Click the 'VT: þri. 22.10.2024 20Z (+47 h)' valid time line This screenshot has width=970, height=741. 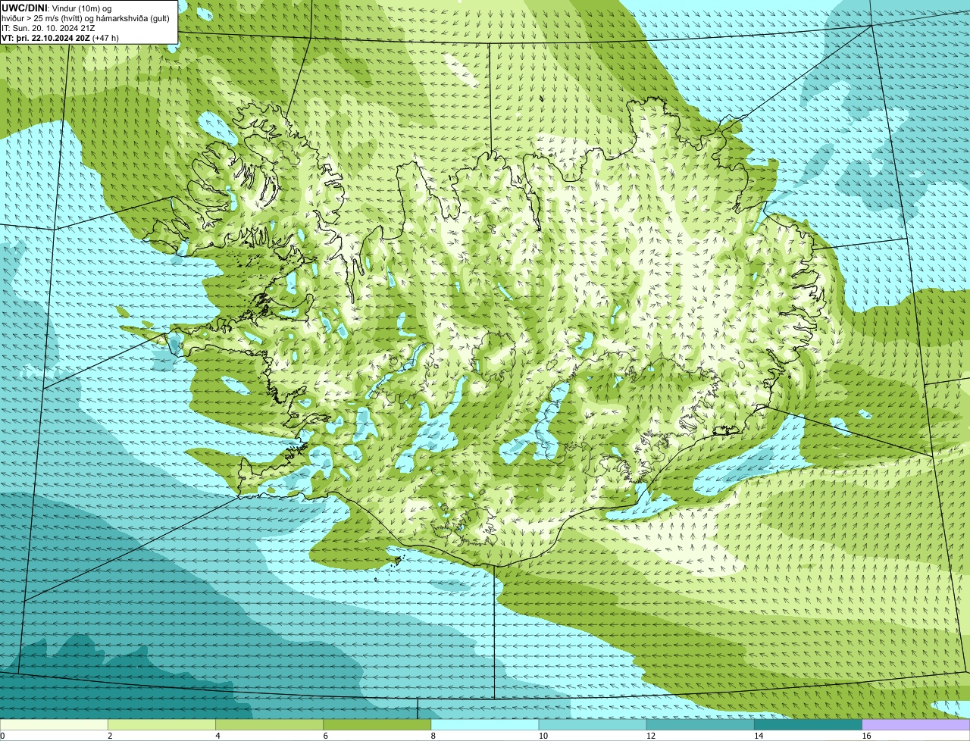(x=60, y=37)
